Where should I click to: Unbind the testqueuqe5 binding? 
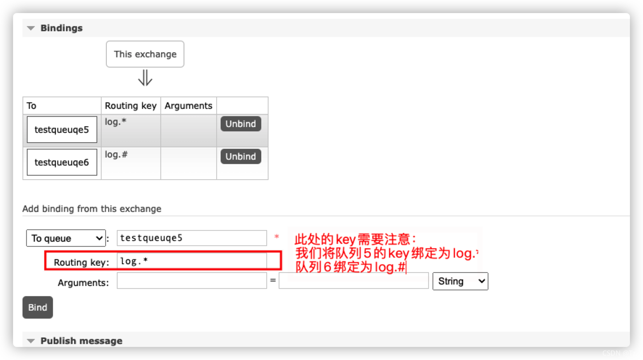pyautogui.click(x=241, y=124)
